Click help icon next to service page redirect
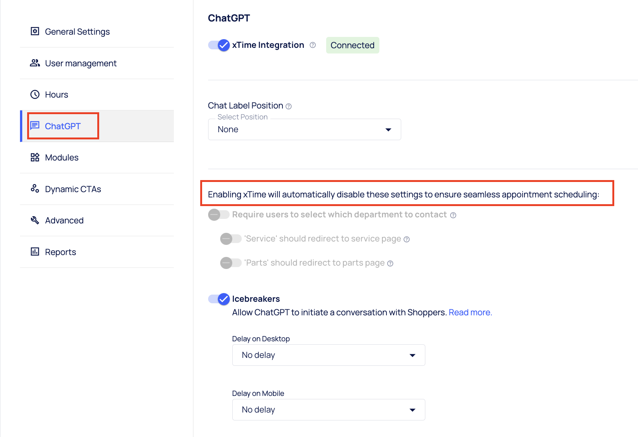638x437 pixels. pos(406,239)
